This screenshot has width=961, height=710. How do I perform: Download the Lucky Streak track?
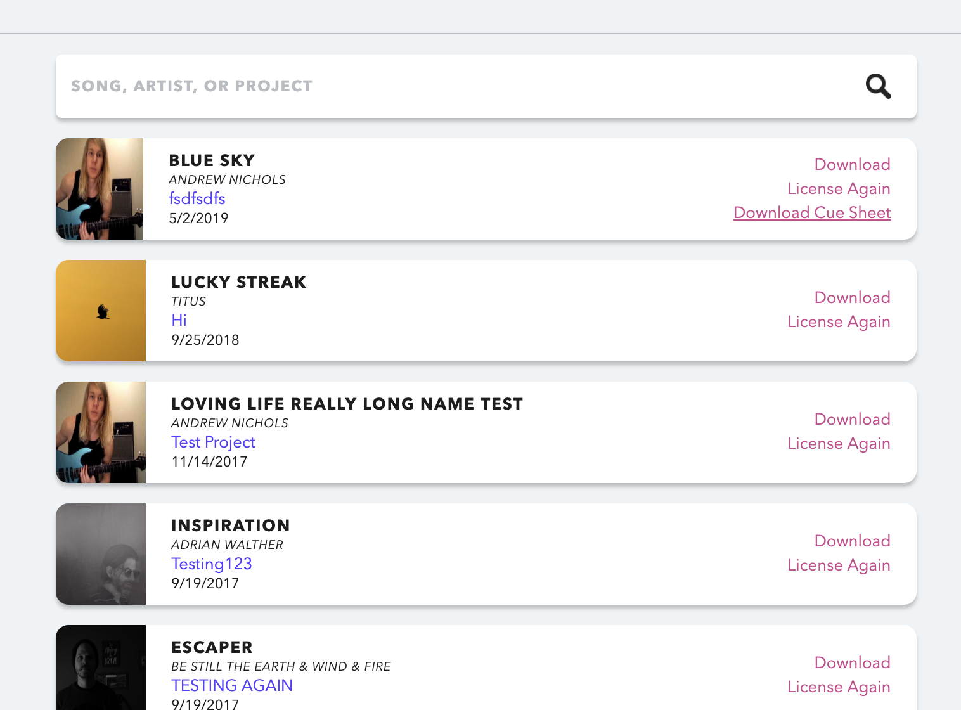pyautogui.click(x=852, y=297)
